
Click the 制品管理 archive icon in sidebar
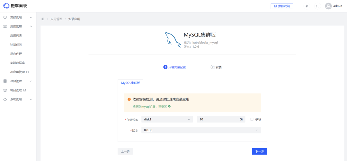pyautogui.click(x=5, y=90)
